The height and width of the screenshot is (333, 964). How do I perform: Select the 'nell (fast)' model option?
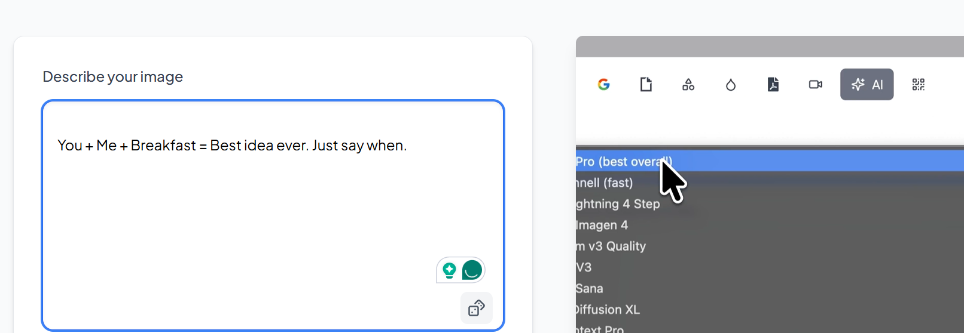pos(605,183)
